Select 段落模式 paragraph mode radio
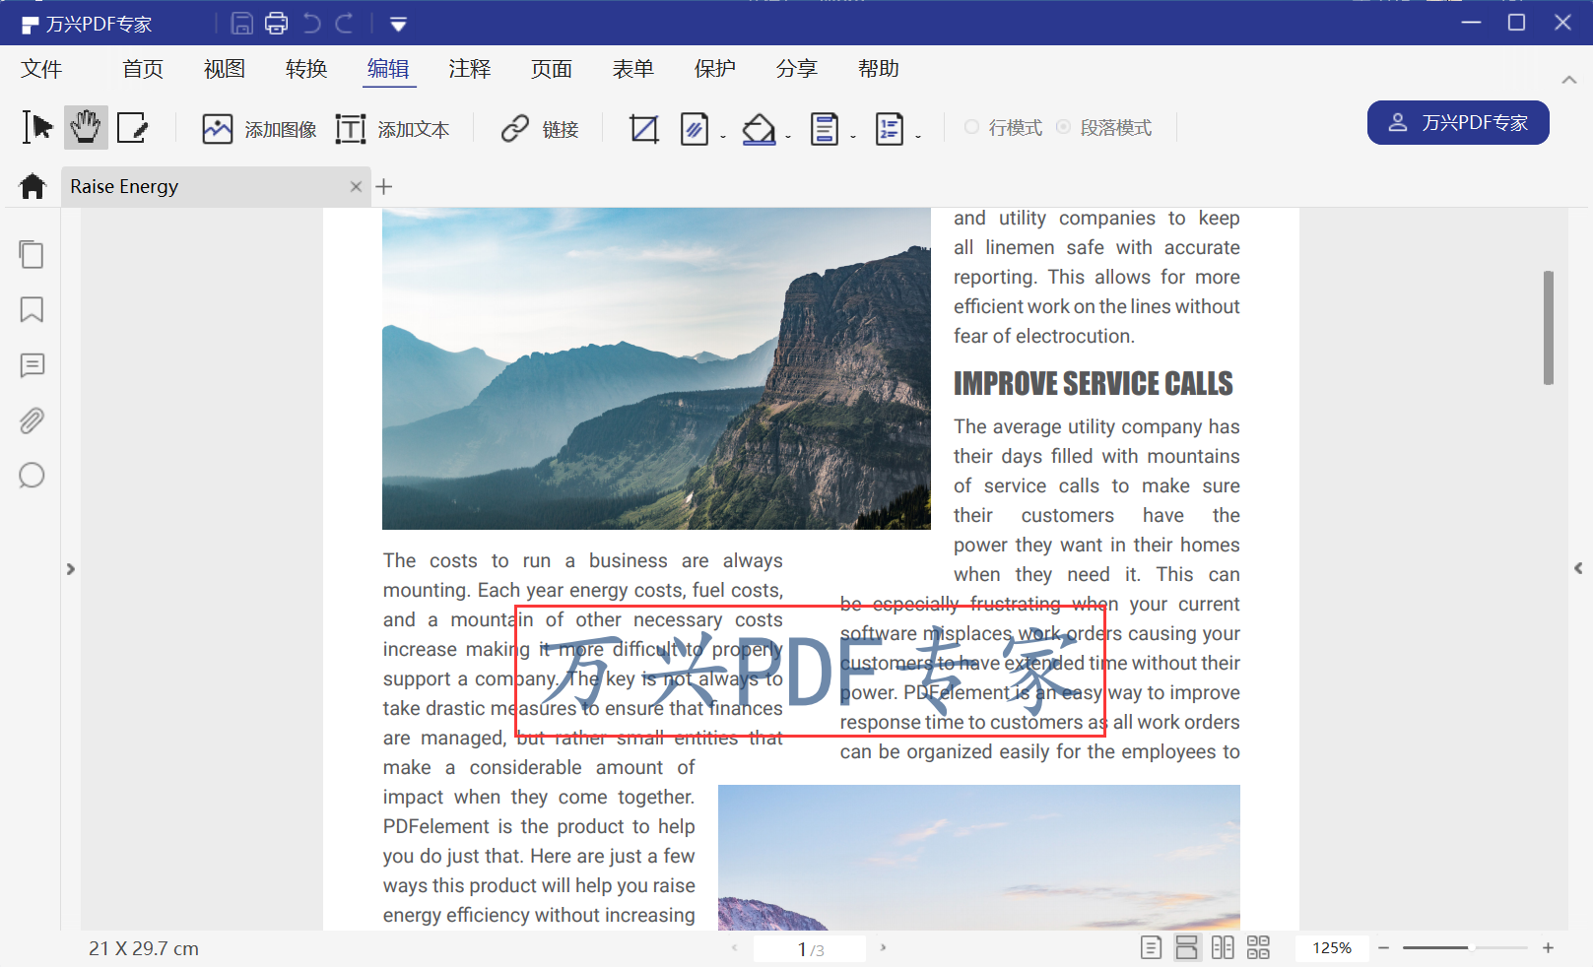1593x967 pixels. tap(1103, 127)
